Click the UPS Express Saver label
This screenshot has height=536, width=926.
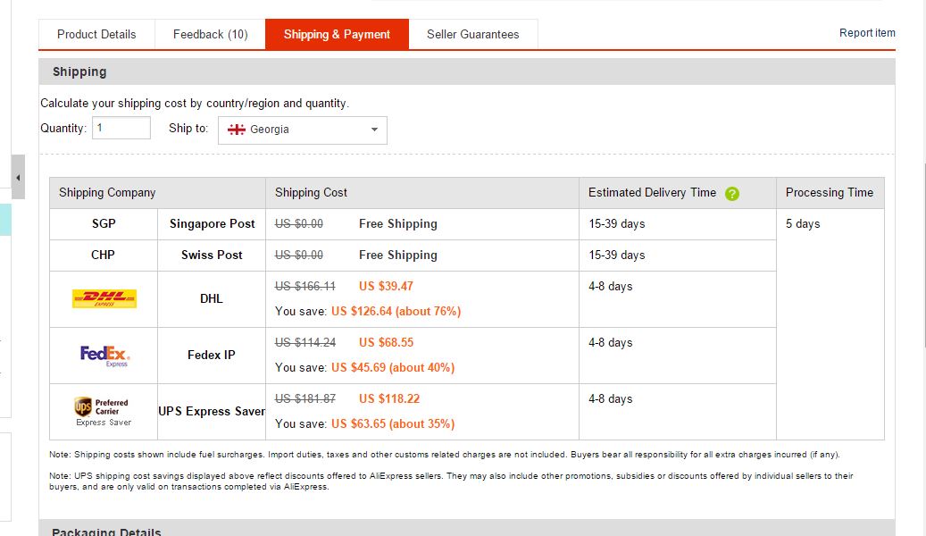[x=212, y=411]
